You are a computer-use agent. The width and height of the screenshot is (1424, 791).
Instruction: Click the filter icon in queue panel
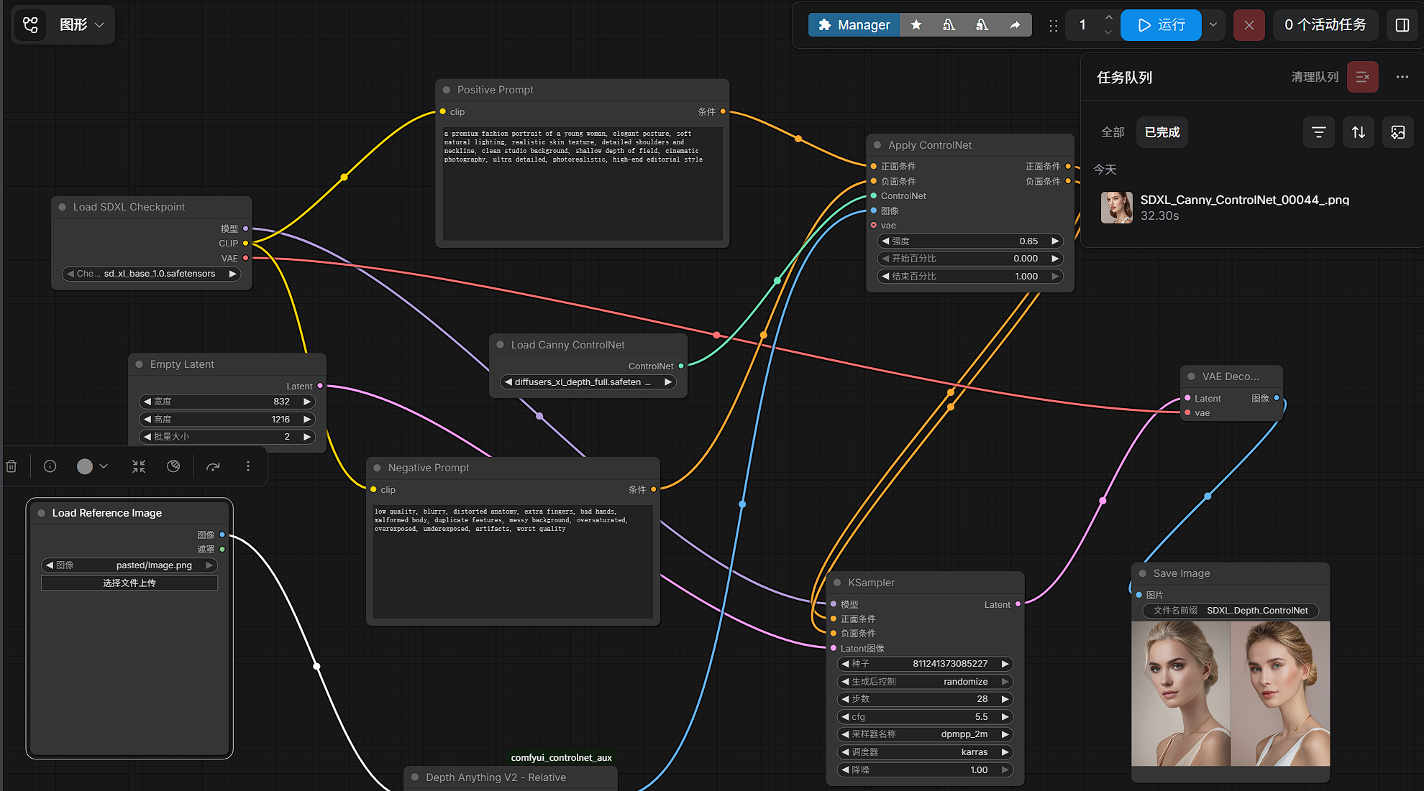(1318, 132)
